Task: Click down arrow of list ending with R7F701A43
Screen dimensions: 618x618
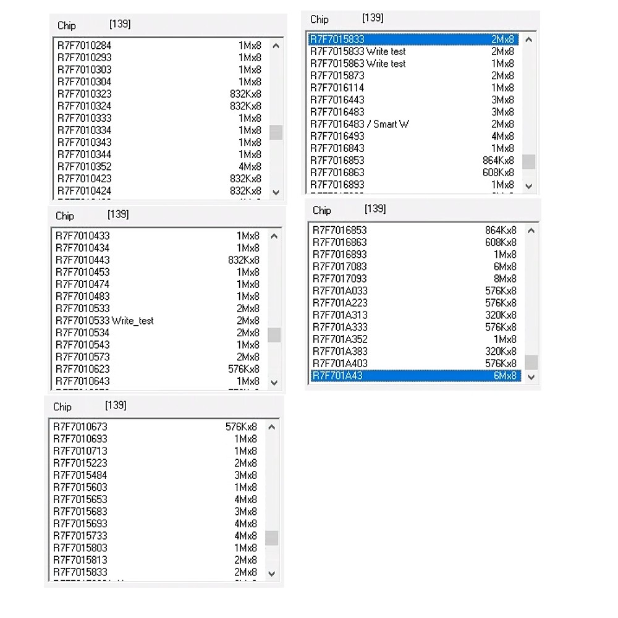Action: 531,376
